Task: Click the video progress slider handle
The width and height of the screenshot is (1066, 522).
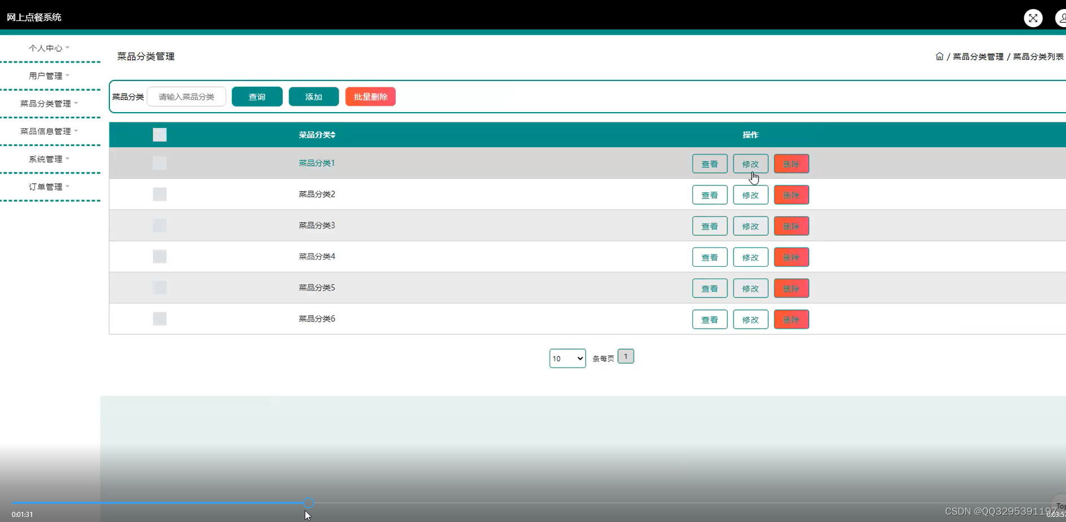Action: coord(308,503)
